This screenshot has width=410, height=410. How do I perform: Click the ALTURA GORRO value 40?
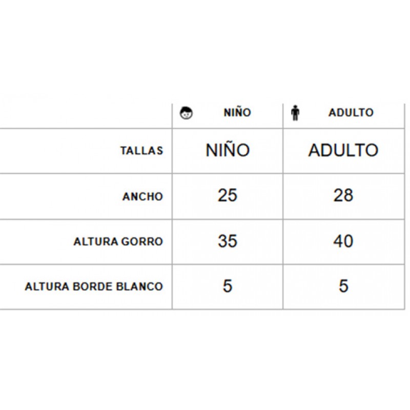point(343,241)
